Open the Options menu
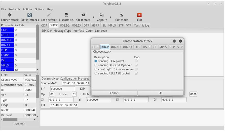Image resolution: width=225 pixels, height=131 pixels. 39,9
